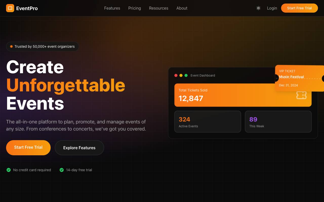Viewport: 324px width, 202px height.
Task: Click the EventPro ticket logo icon
Action: click(10, 8)
